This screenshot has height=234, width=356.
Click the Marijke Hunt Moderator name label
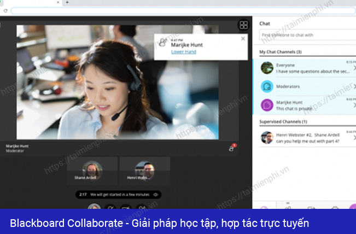[17, 148]
